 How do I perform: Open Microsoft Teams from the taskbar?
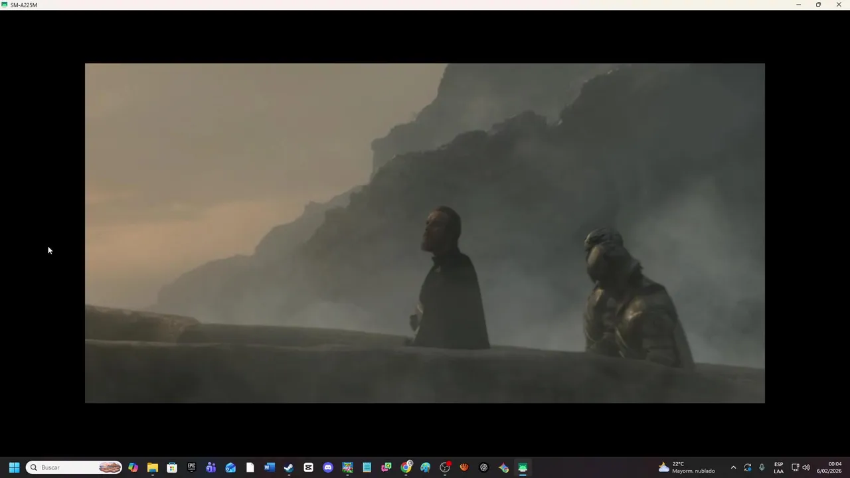pos(211,467)
